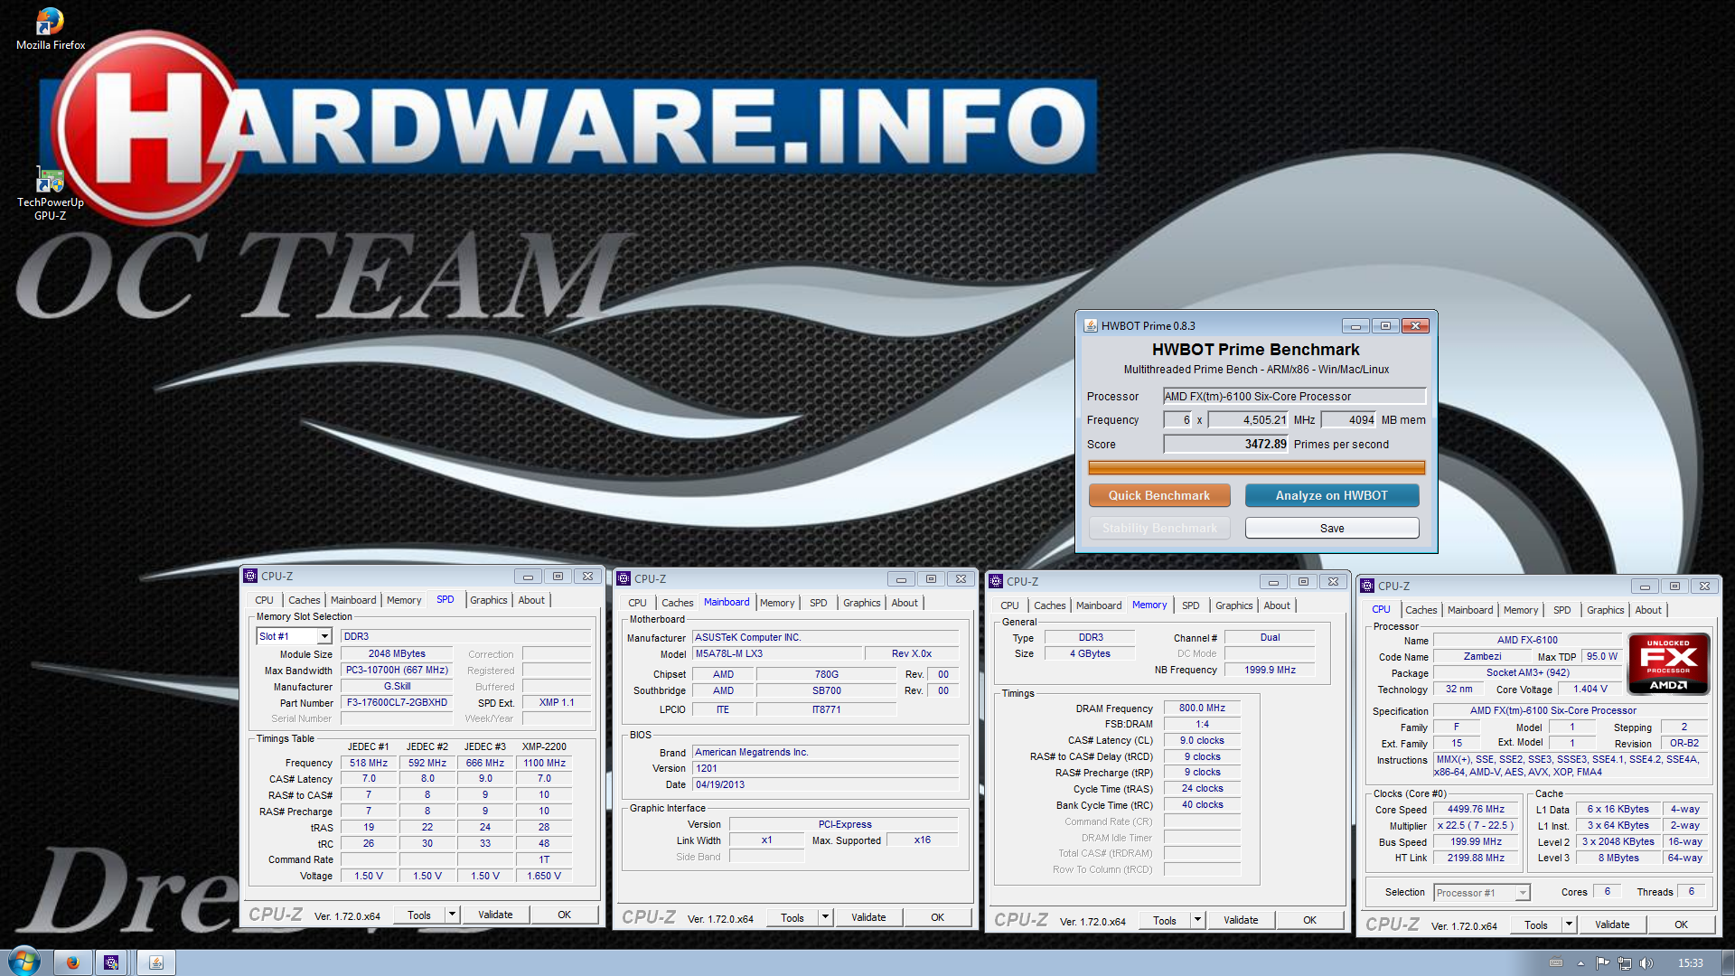Click the Windows Start orb
Image resolution: width=1735 pixels, height=976 pixels.
click(x=24, y=962)
